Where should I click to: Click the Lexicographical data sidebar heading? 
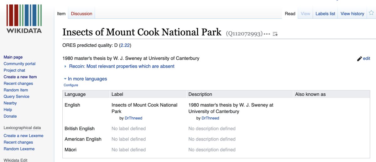tap(22, 128)
